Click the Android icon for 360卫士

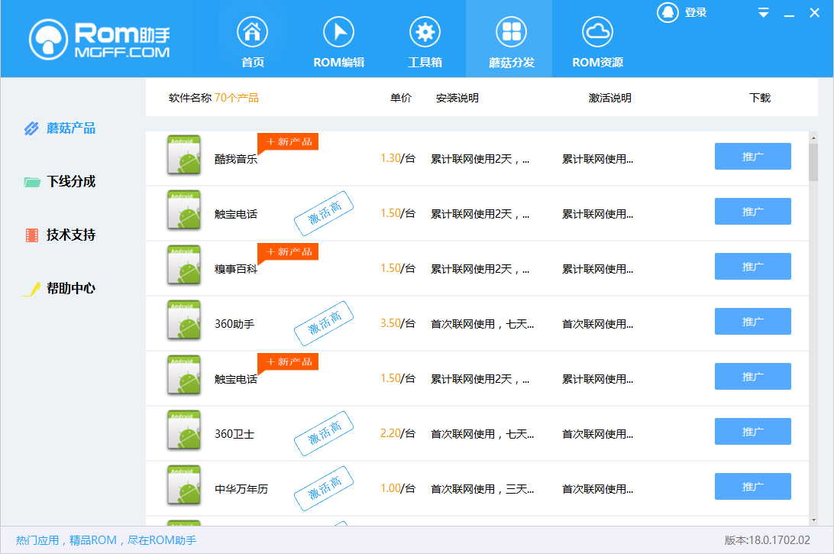[x=184, y=430]
